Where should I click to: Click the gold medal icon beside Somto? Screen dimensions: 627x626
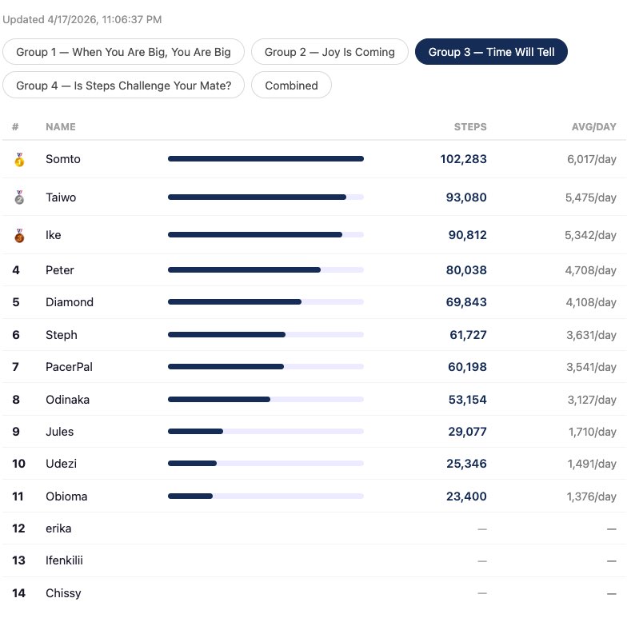19,160
